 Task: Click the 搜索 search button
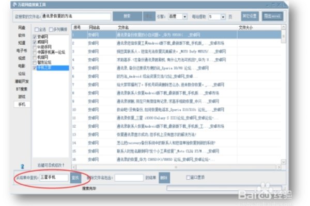127,16
